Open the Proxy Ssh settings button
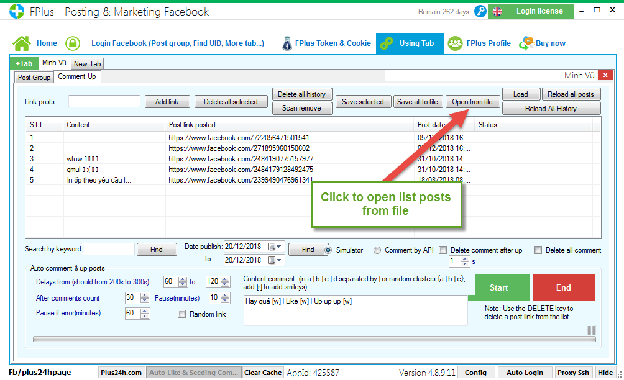This screenshot has height=380, width=624. tap(573, 373)
